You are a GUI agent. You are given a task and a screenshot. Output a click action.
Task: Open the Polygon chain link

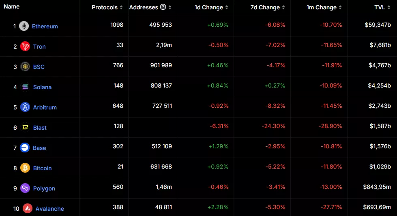coord(44,188)
